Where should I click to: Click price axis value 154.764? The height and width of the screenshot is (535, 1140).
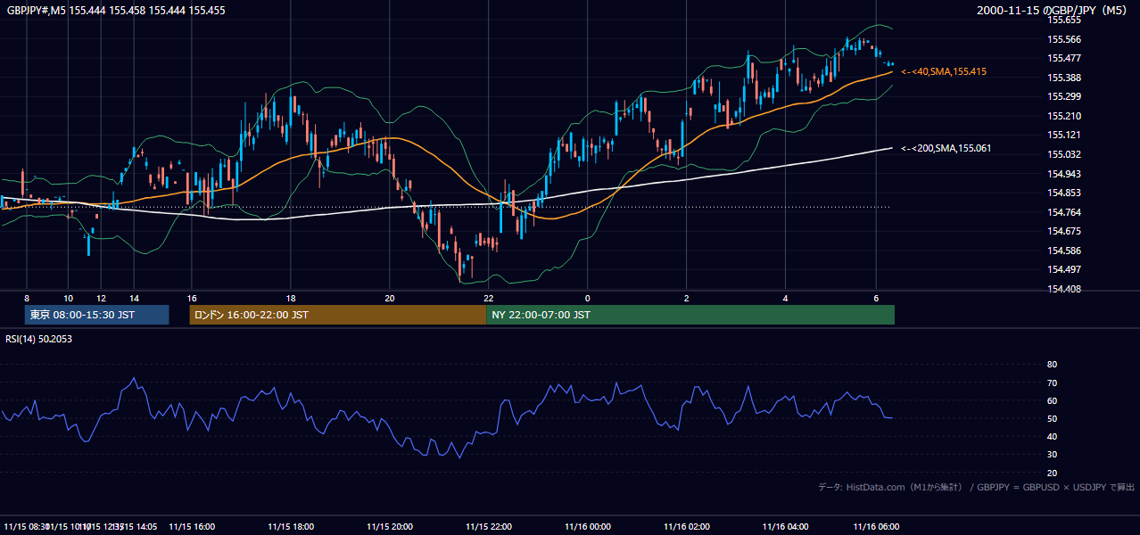(x=1063, y=212)
